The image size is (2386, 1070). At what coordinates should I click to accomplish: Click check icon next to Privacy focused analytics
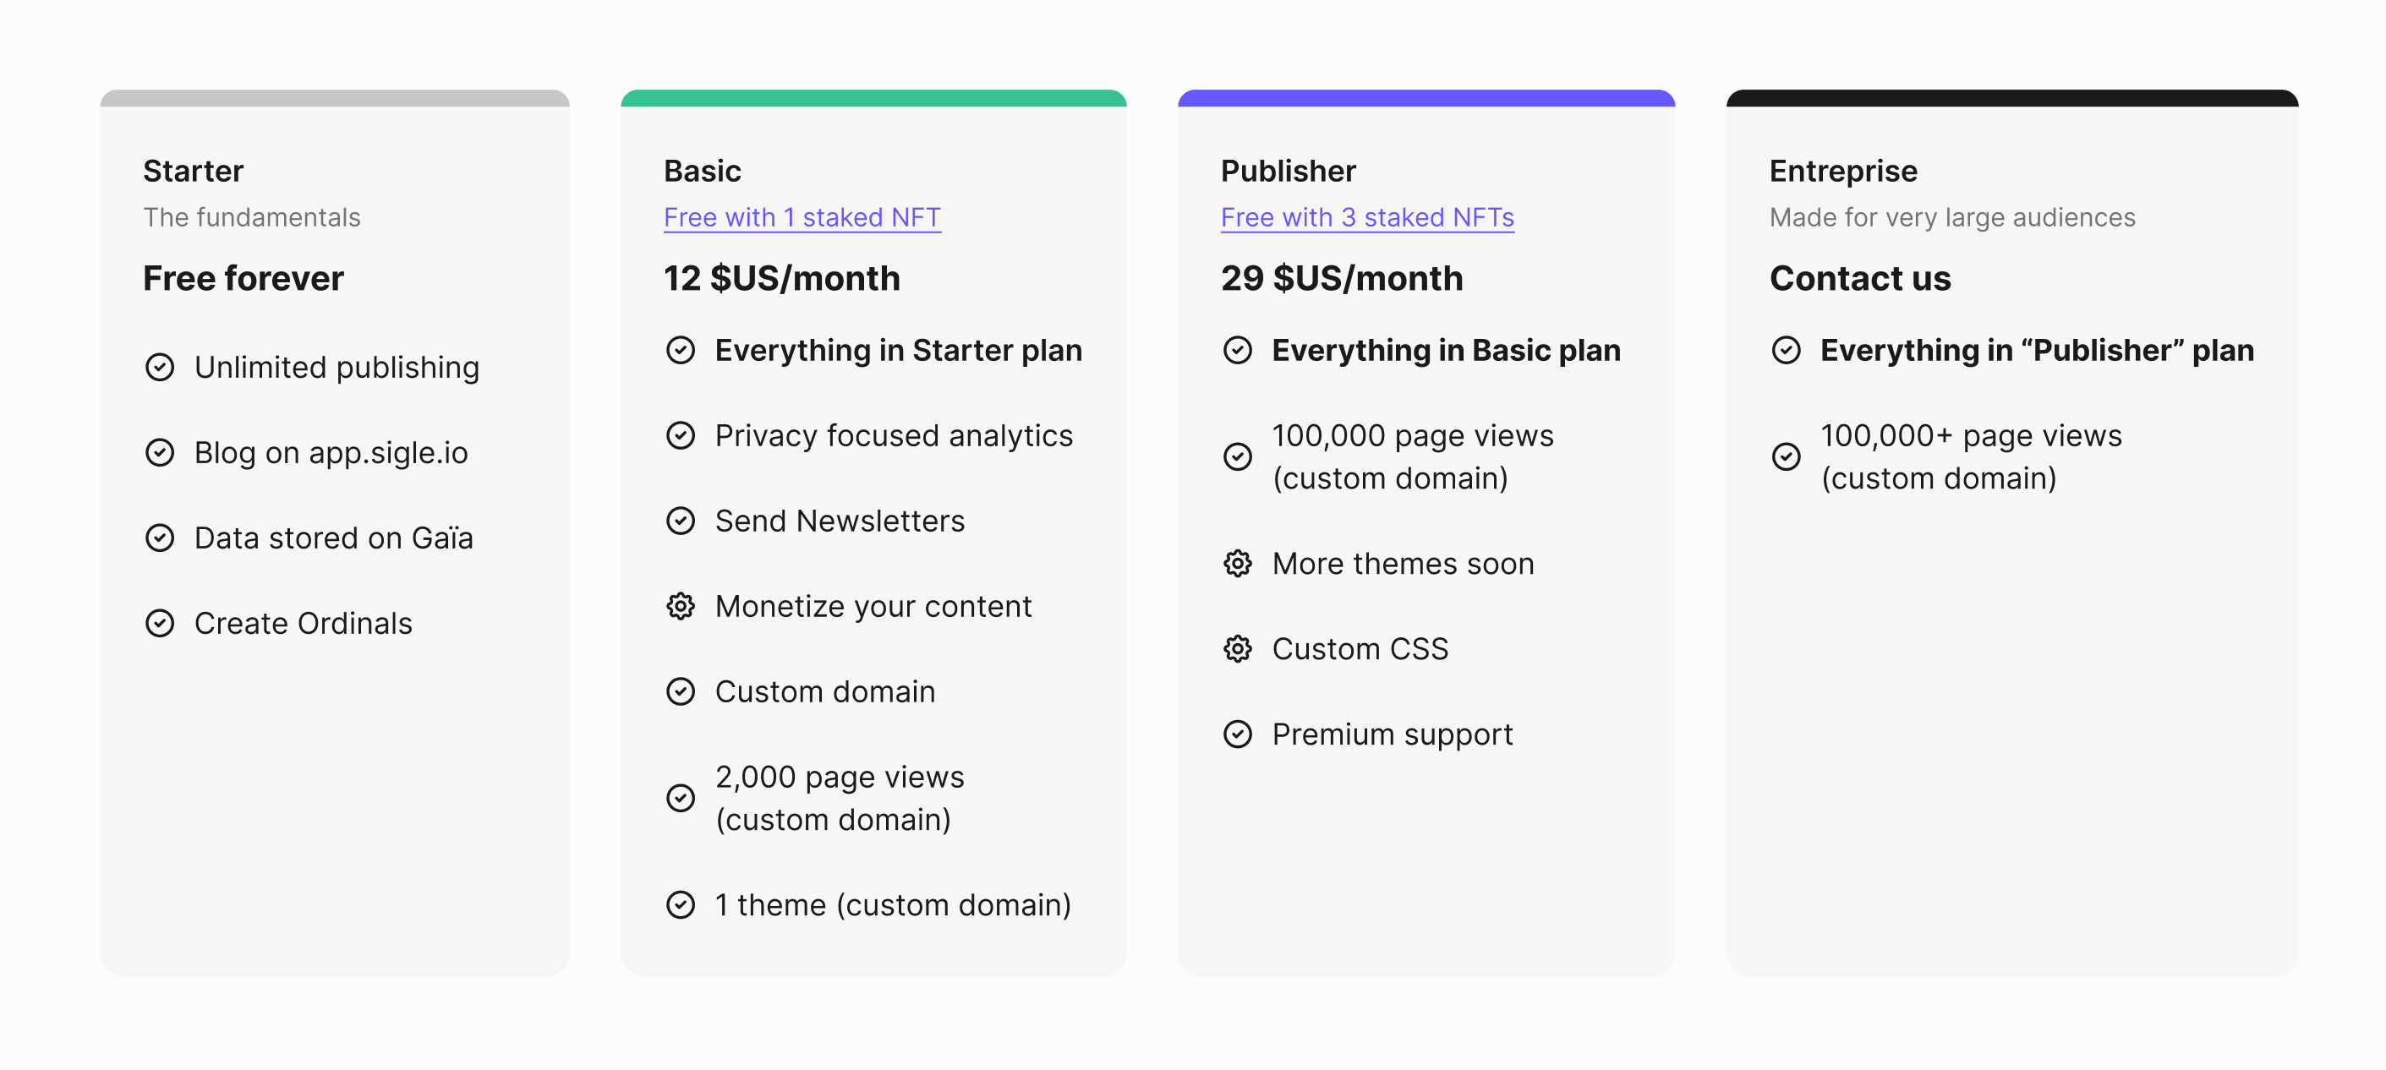[681, 435]
